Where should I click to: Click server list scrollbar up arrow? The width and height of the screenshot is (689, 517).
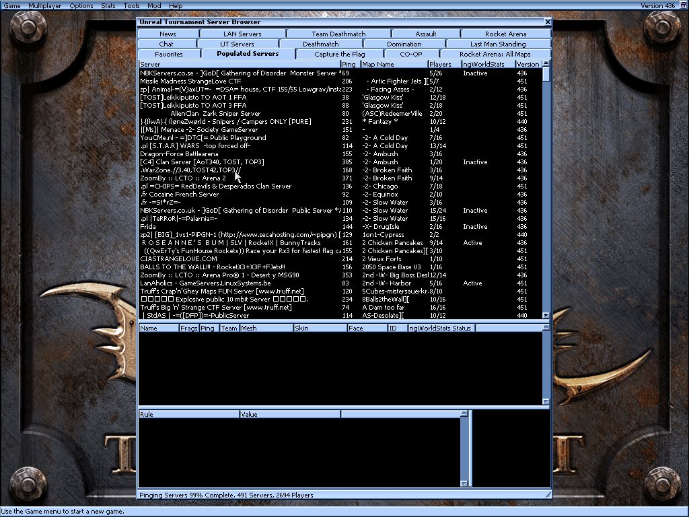click(x=546, y=64)
